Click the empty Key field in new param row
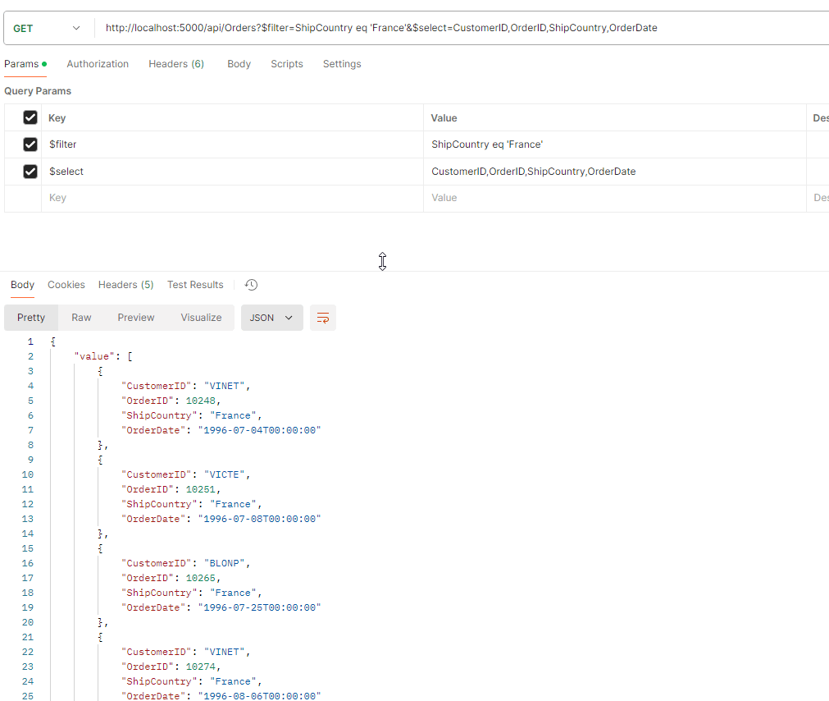 click(x=230, y=198)
